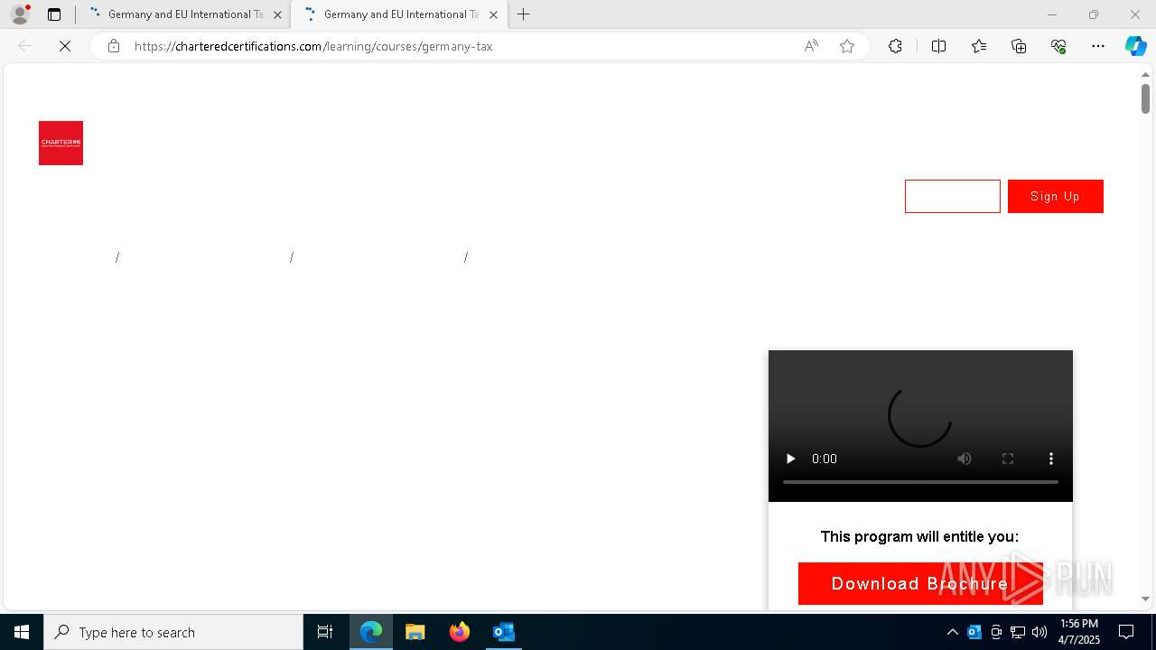Open the browser profile icon
Viewport: 1156px width, 650px height.
tap(20, 14)
